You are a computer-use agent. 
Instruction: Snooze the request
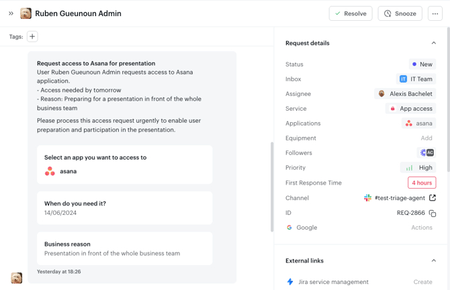(x=400, y=13)
